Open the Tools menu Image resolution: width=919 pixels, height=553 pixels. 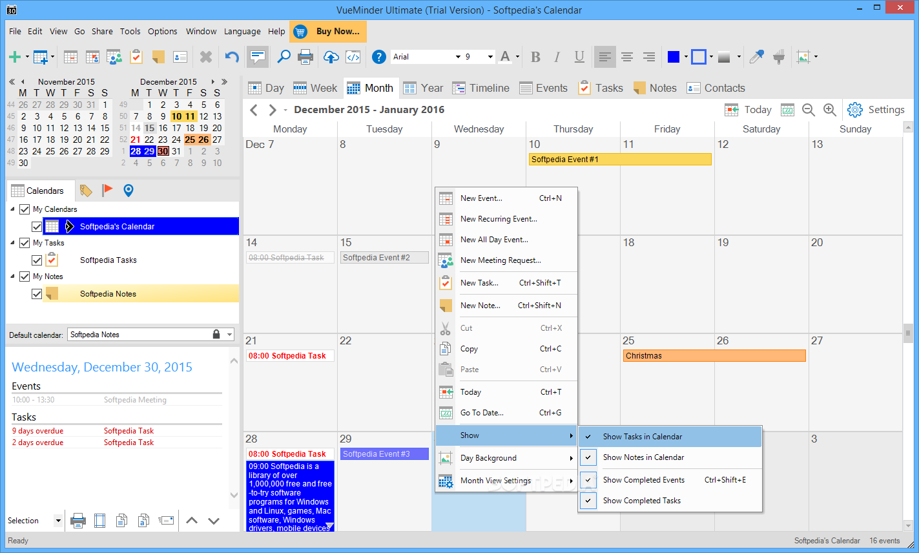[x=130, y=31]
